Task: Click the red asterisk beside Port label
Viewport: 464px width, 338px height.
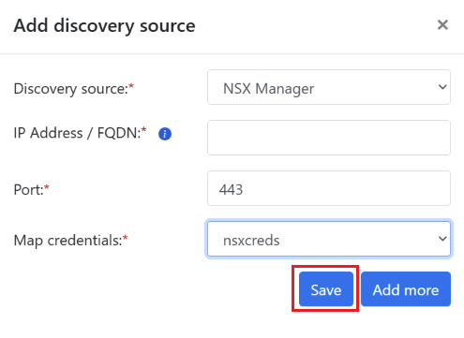Action: click(x=47, y=187)
